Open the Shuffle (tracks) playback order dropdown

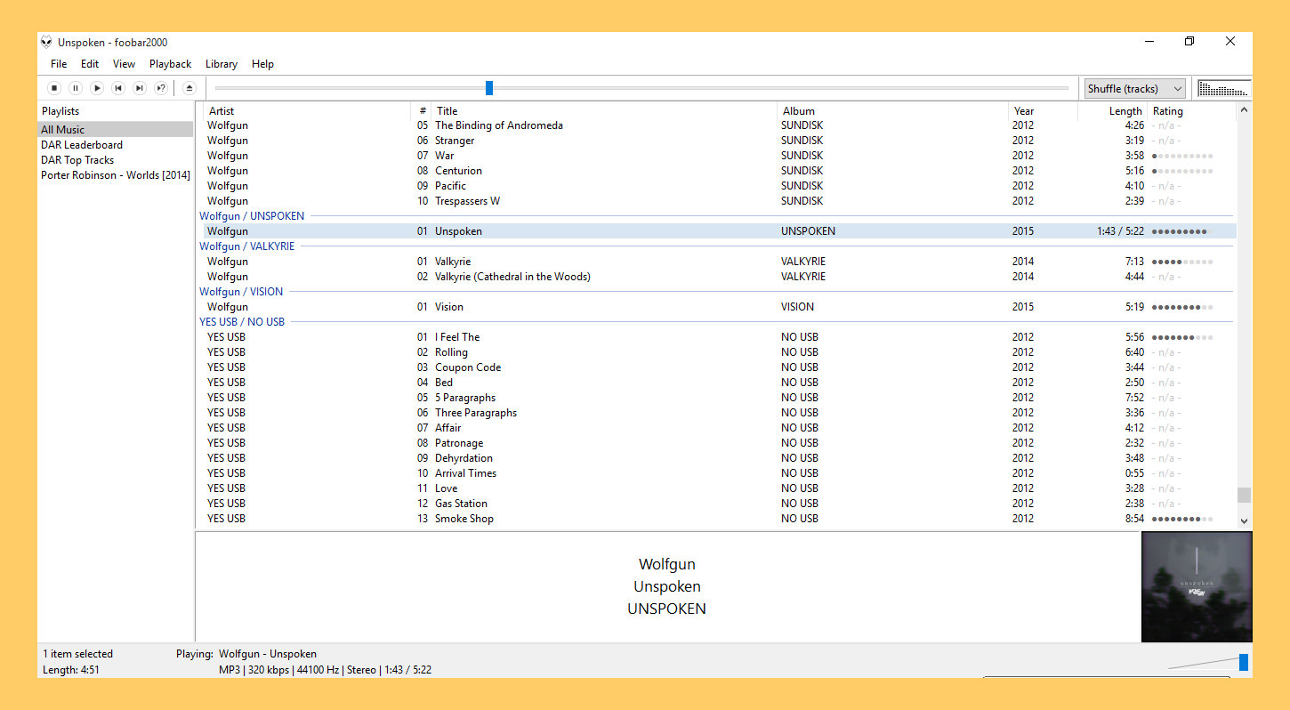(1134, 88)
